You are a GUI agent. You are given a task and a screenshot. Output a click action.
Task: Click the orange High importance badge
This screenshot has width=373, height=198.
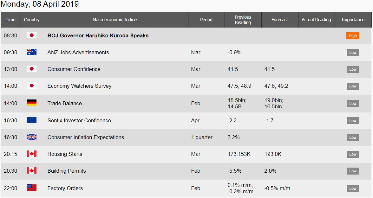[353, 36]
